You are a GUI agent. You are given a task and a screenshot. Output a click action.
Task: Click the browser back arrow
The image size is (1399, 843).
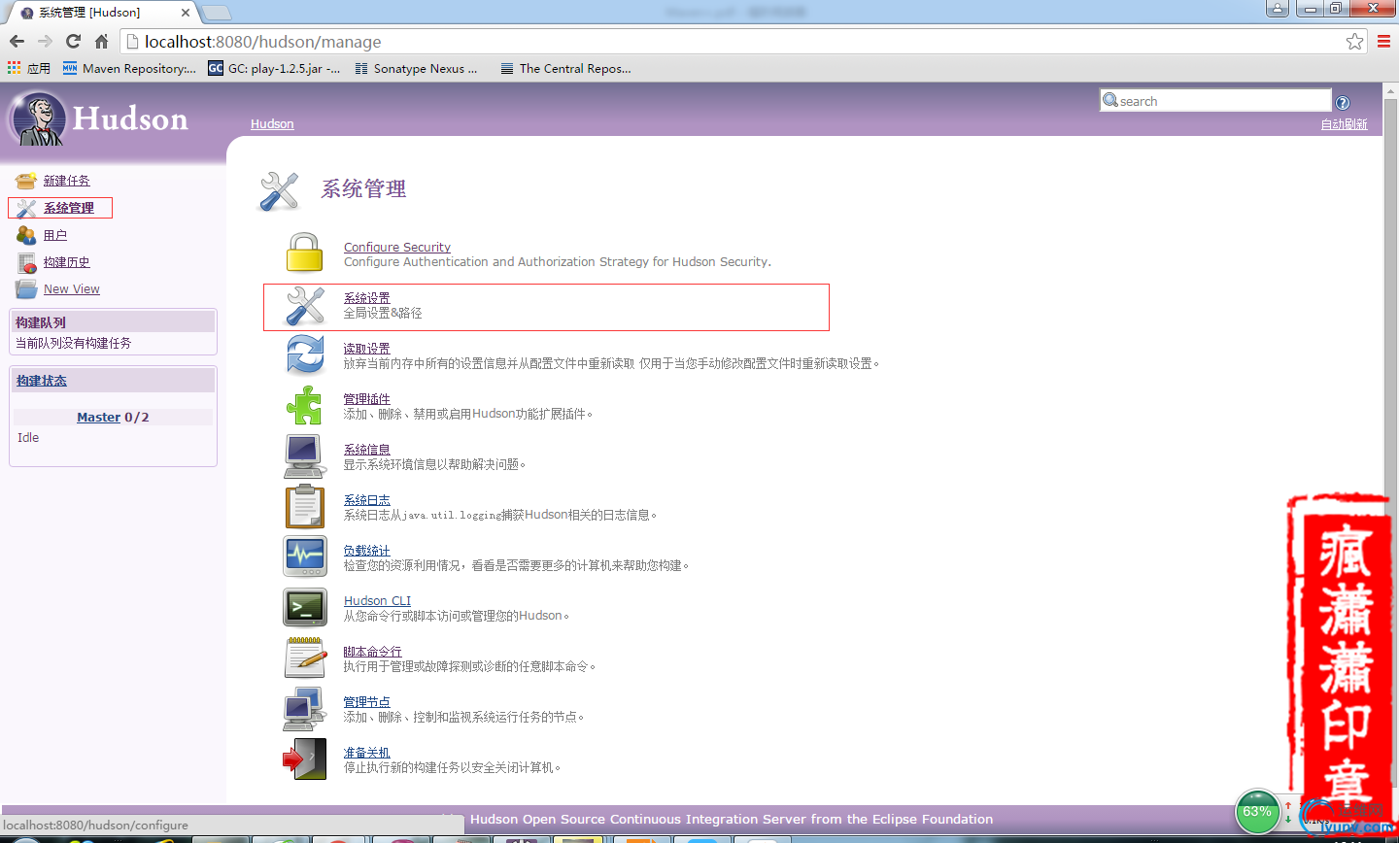(17, 41)
